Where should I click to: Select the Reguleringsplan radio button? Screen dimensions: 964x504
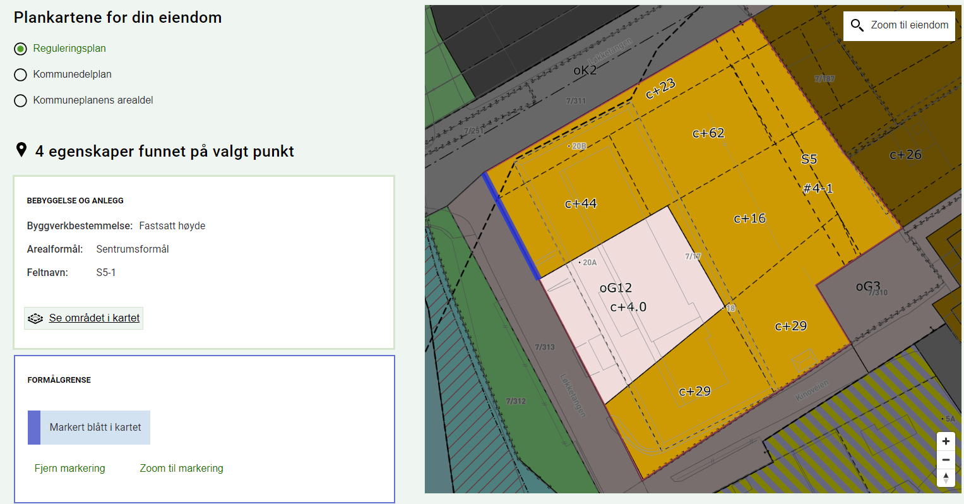pyautogui.click(x=21, y=49)
